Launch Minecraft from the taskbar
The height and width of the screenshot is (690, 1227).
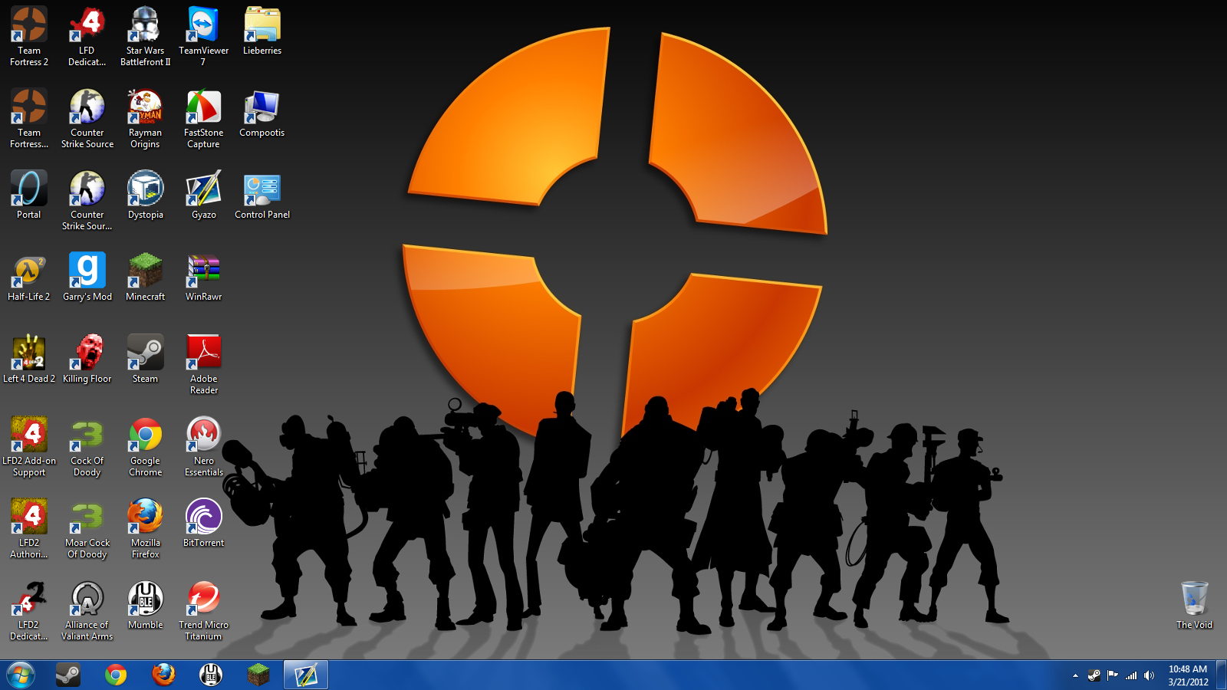point(258,675)
